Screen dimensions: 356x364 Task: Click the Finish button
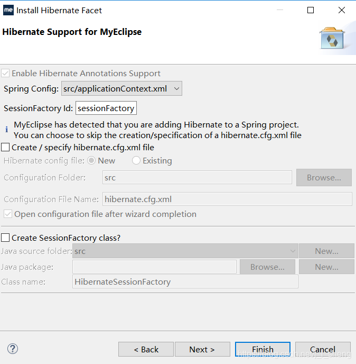click(263, 349)
